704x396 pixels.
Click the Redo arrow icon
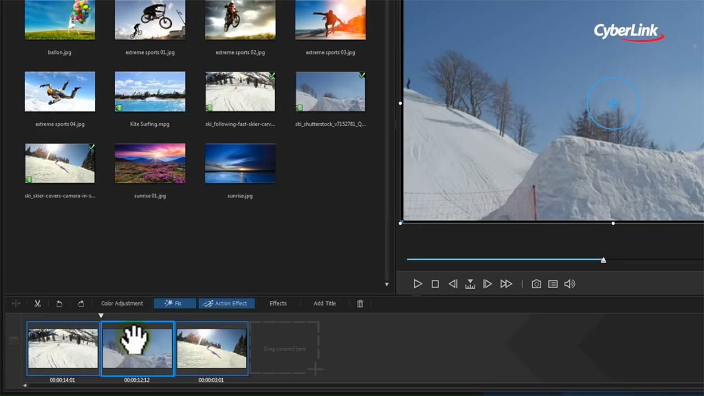point(81,304)
